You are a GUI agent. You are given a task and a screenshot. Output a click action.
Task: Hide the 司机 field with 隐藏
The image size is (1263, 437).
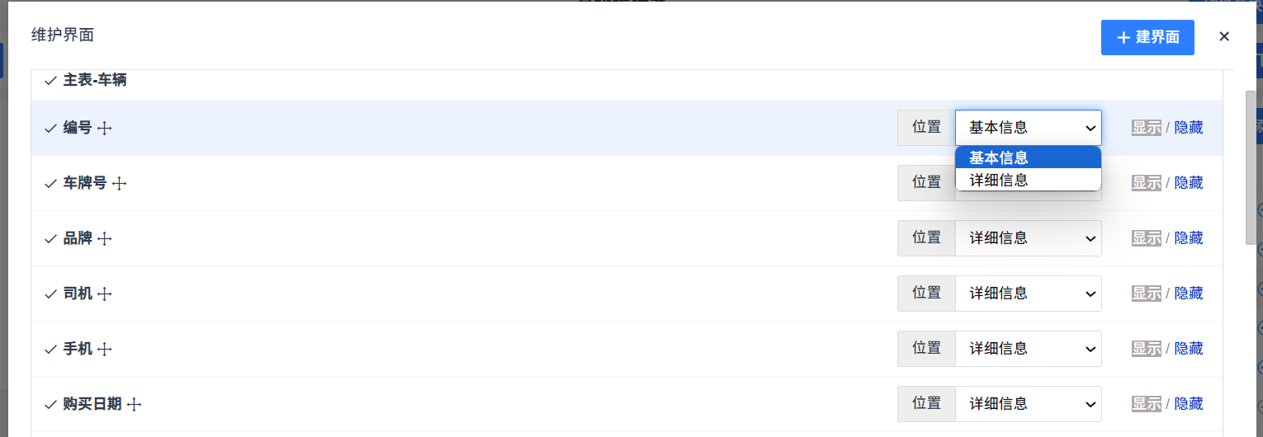coord(1189,294)
